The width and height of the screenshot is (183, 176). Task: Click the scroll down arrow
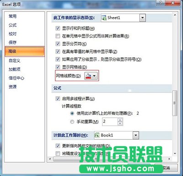(175, 154)
